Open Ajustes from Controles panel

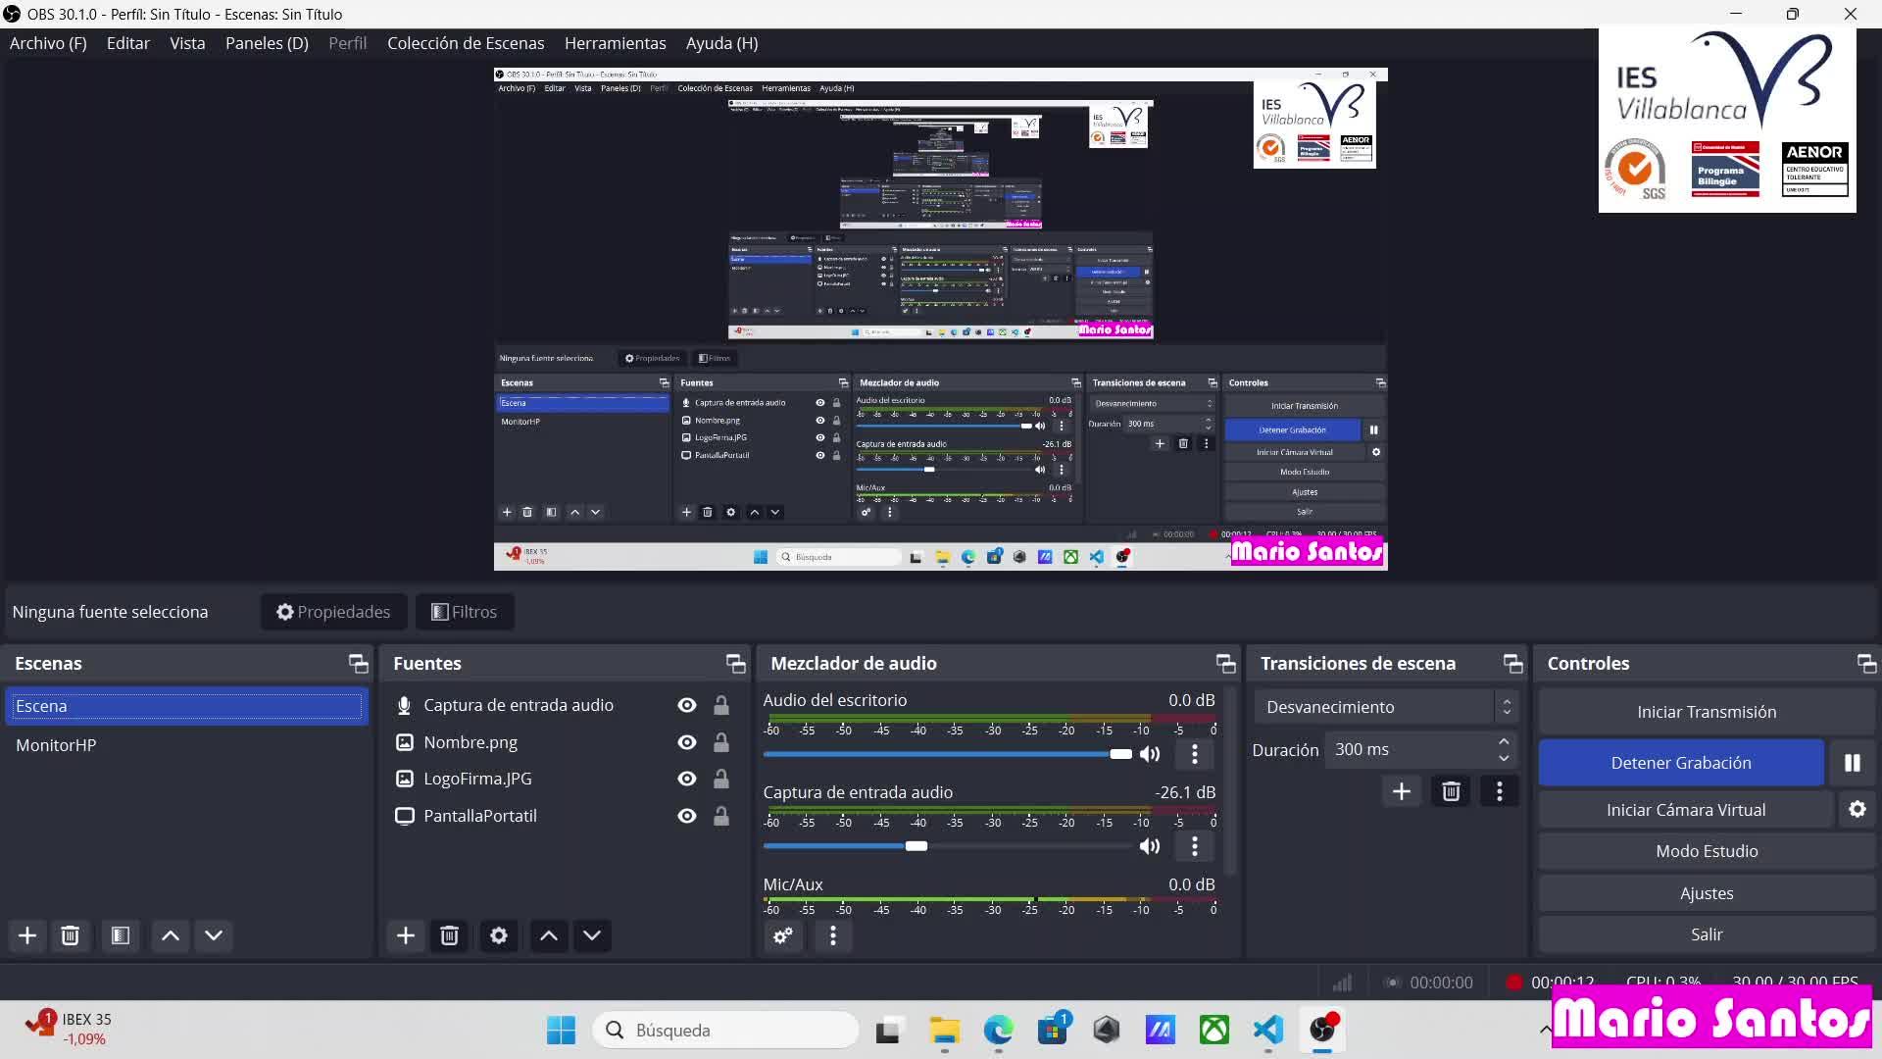(x=1706, y=893)
